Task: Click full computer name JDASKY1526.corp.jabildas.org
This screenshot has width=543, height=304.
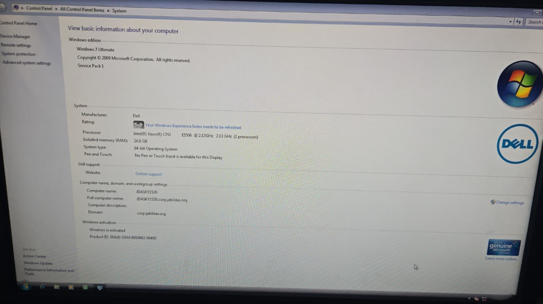Action: click(x=162, y=199)
